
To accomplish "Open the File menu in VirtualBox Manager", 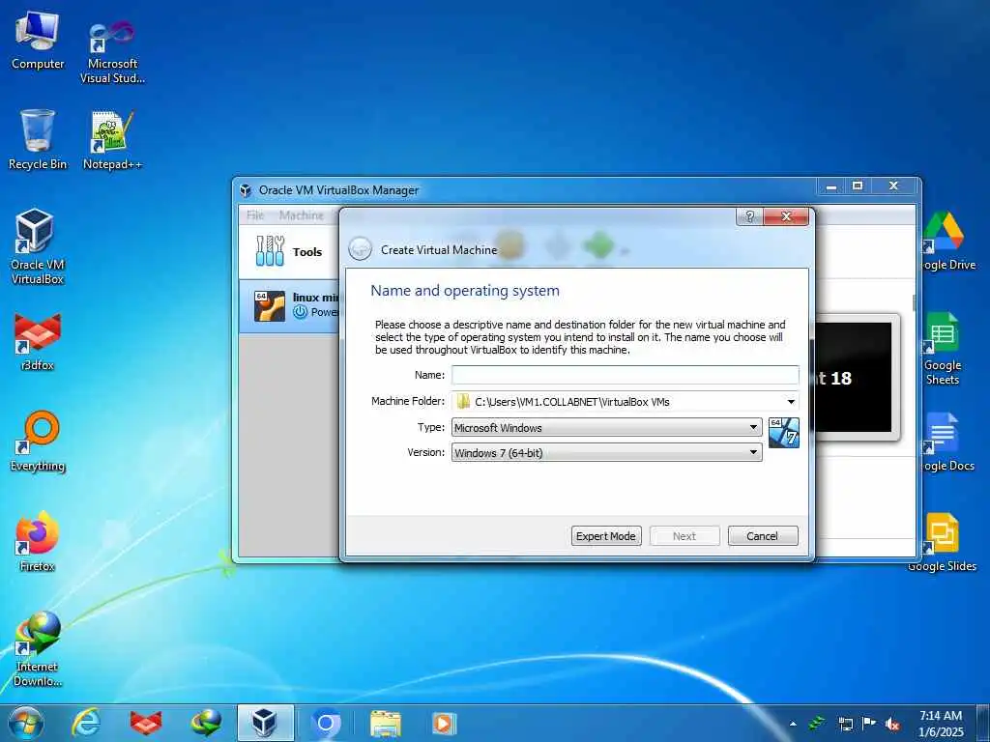I will [255, 215].
